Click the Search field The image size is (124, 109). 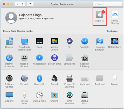(107, 4)
